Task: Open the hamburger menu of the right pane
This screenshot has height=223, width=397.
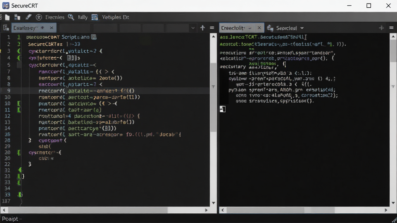Action: [x=391, y=28]
